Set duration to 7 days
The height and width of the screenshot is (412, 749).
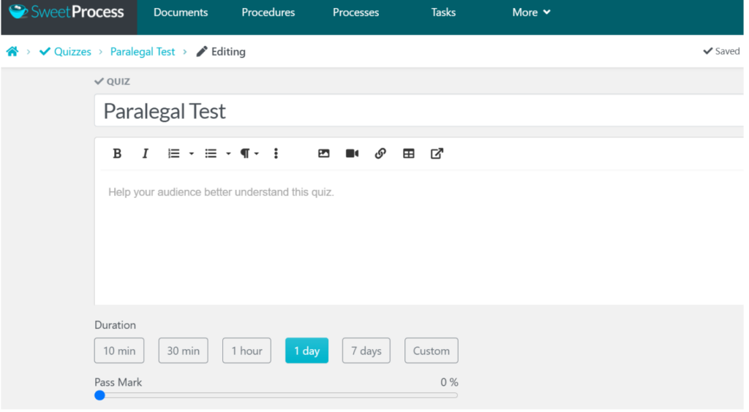pyautogui.click(x=366, y=351)
